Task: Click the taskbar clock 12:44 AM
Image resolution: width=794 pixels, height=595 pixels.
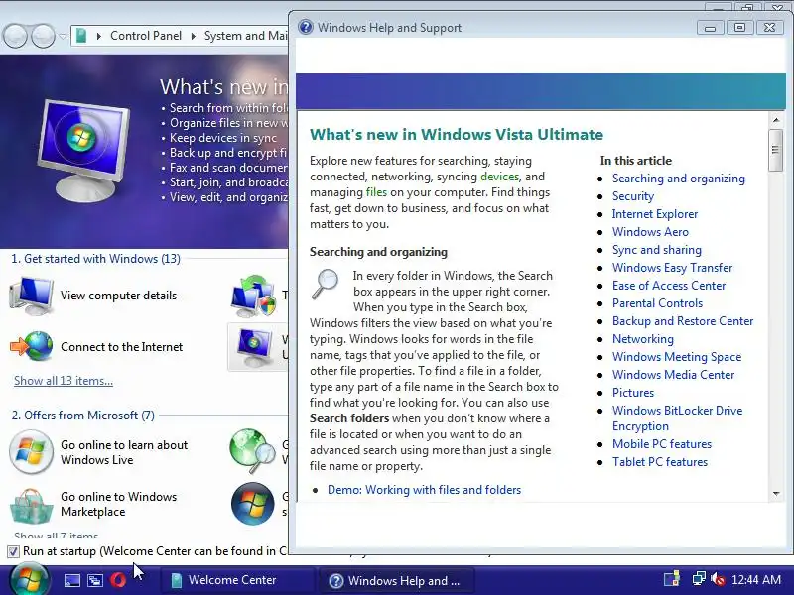Action: (x=756, y=579)
